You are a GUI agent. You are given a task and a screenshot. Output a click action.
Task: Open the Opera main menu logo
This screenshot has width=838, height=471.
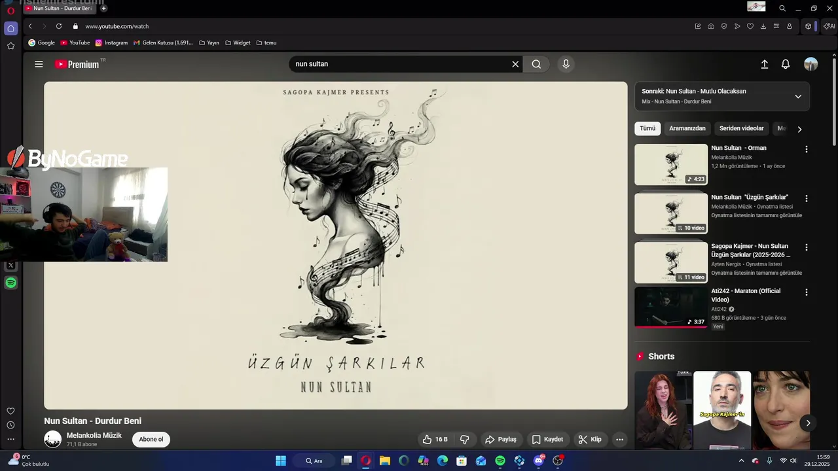pos(10,10)
